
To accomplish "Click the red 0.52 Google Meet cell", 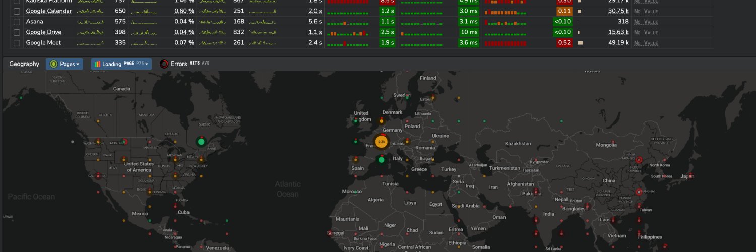I will [x=564, y=43].
